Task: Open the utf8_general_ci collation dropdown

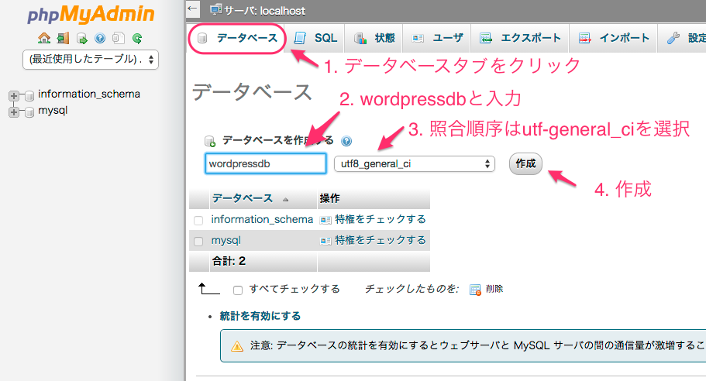Action: tap(414, 163)
